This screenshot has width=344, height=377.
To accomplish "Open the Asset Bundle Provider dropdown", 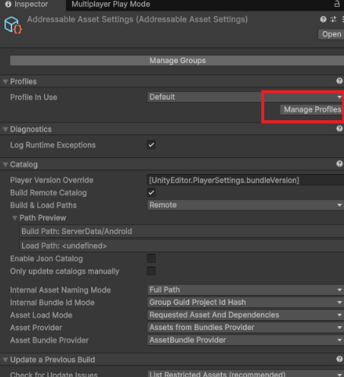I will click(x=245, y=340).
